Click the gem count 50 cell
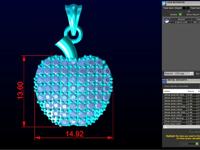 [195, 22]
